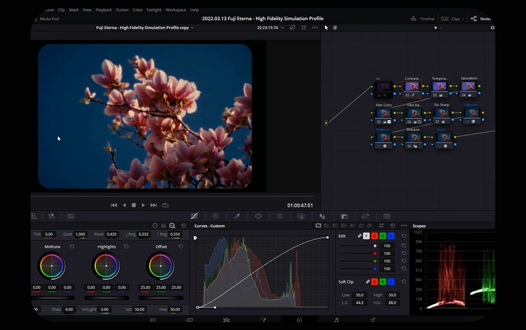Open the Power Window palette

(x=258, y=216)
